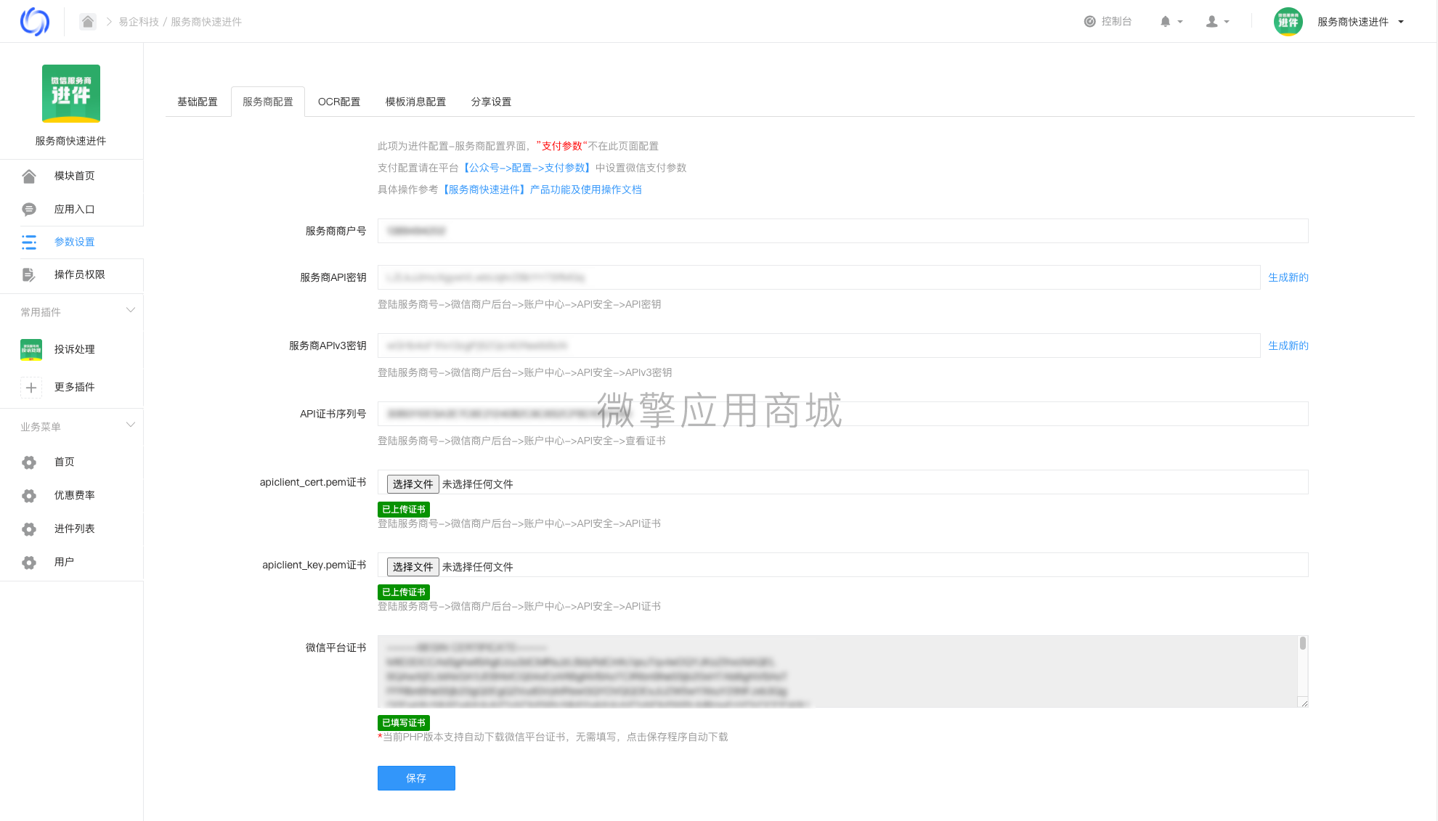This screenshot has height=821, width=1438.
Task: Select 应用入口 in the sidebar
Action: (75, 208)
